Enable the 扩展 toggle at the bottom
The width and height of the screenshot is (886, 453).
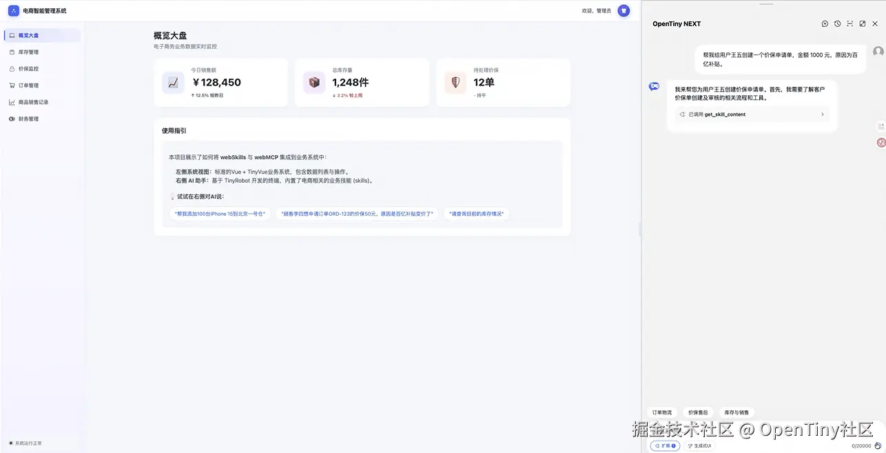(x=664, y=445)
